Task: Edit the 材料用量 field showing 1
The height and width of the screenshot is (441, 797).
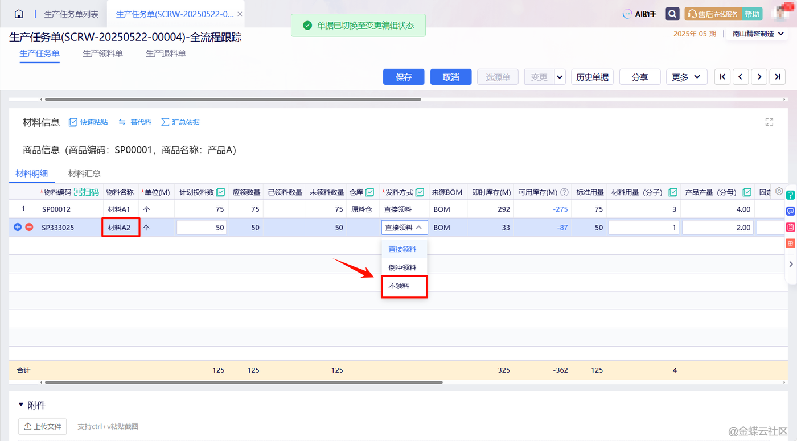Action: click(644, 228)
